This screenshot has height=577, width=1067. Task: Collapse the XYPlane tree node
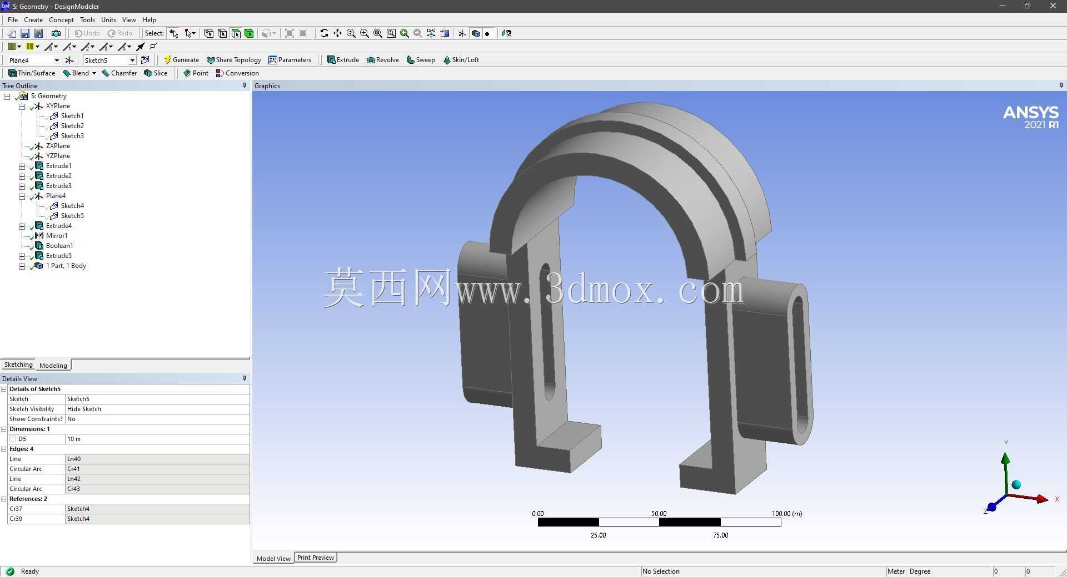[x=22, y=106]
